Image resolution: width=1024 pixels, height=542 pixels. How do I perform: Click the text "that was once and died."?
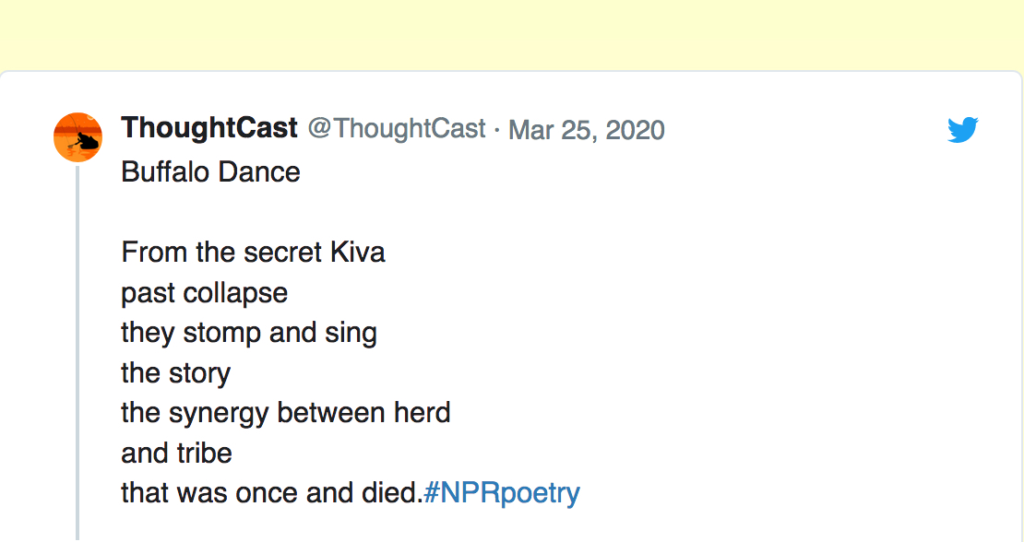pos(271,493)
